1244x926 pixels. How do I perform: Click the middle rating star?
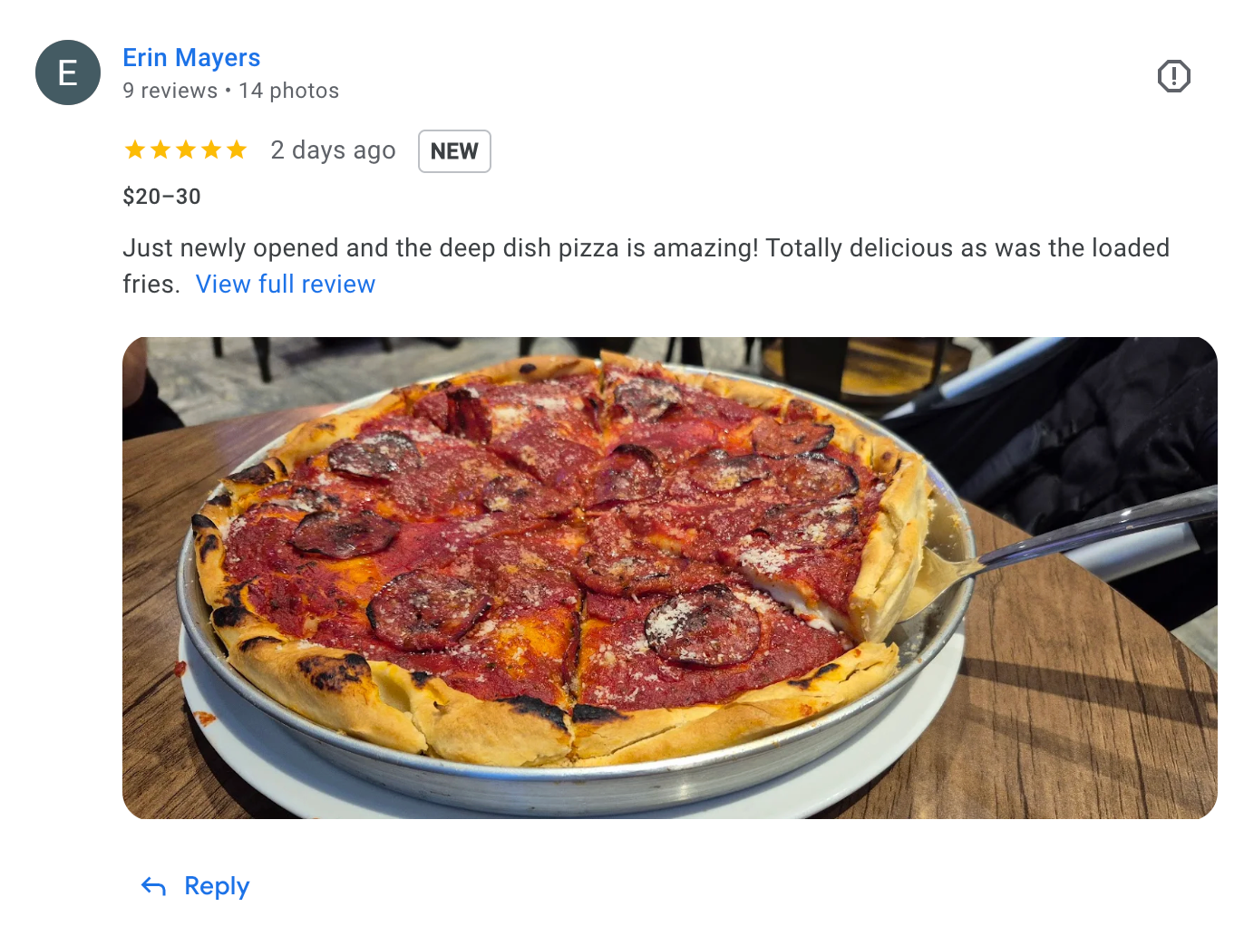point(186,150)
